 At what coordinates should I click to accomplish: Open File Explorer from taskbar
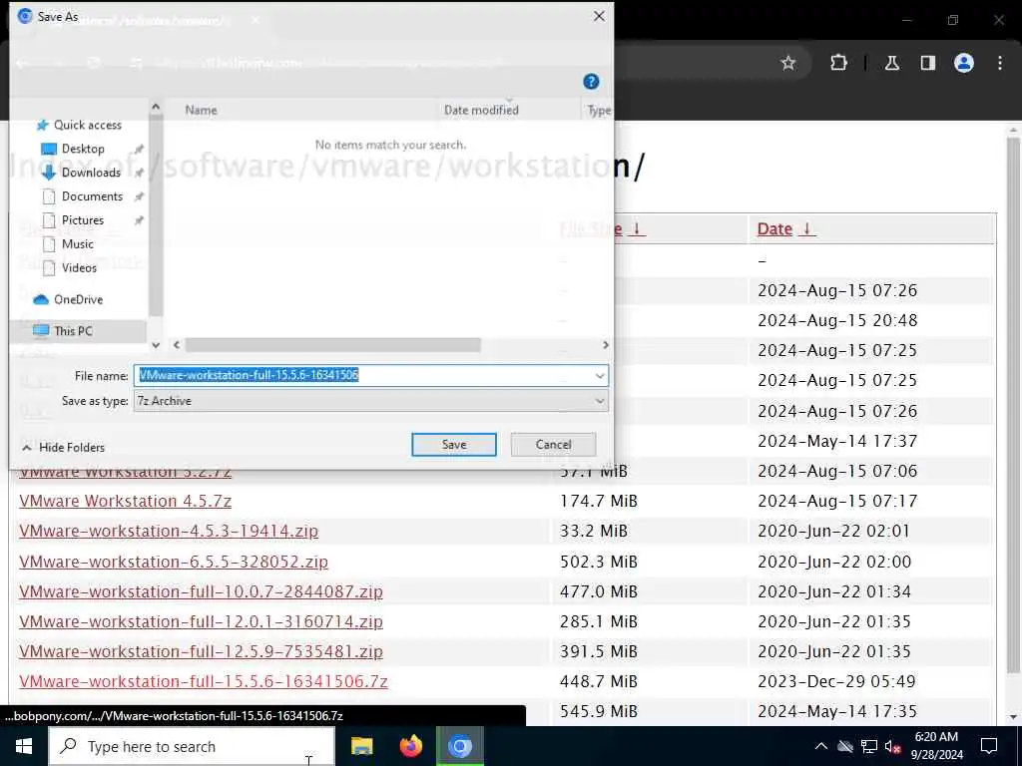(x=361, y=746)
